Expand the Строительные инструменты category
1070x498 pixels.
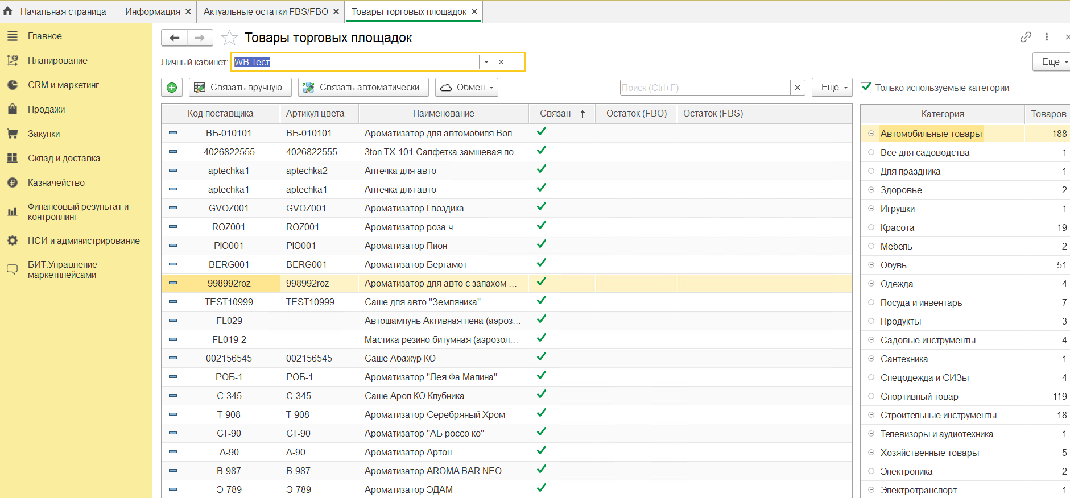[x=871, y=415]
